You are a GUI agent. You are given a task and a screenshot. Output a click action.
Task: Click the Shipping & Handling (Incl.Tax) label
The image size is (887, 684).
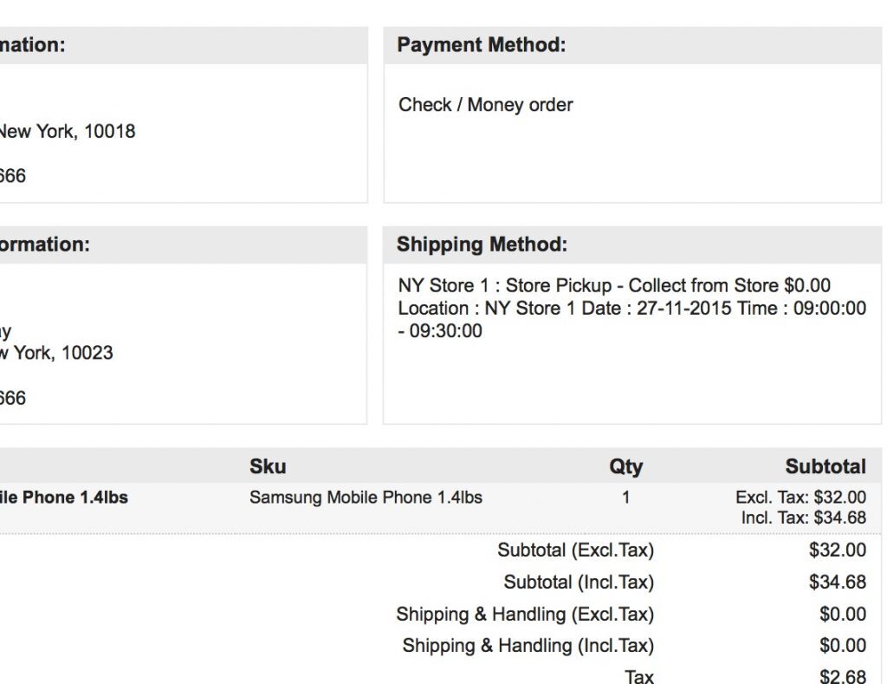pyautogui.click(x=528, y=646)
